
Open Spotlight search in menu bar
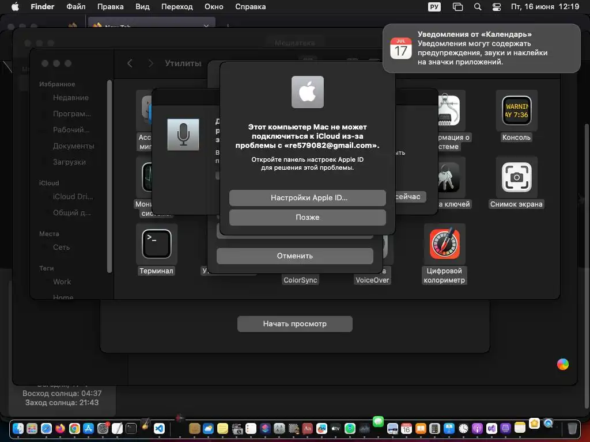tap(478, 7)
